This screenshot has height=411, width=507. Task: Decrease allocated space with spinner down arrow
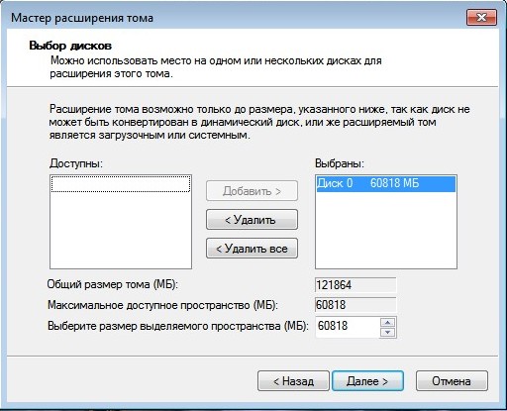[x=388, y=332]
